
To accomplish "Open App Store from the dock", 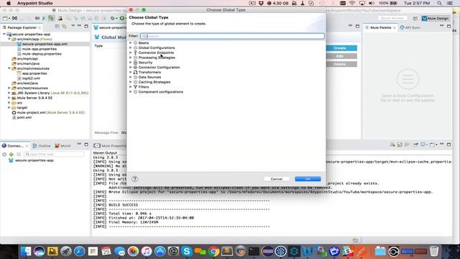I will [160, 251].
